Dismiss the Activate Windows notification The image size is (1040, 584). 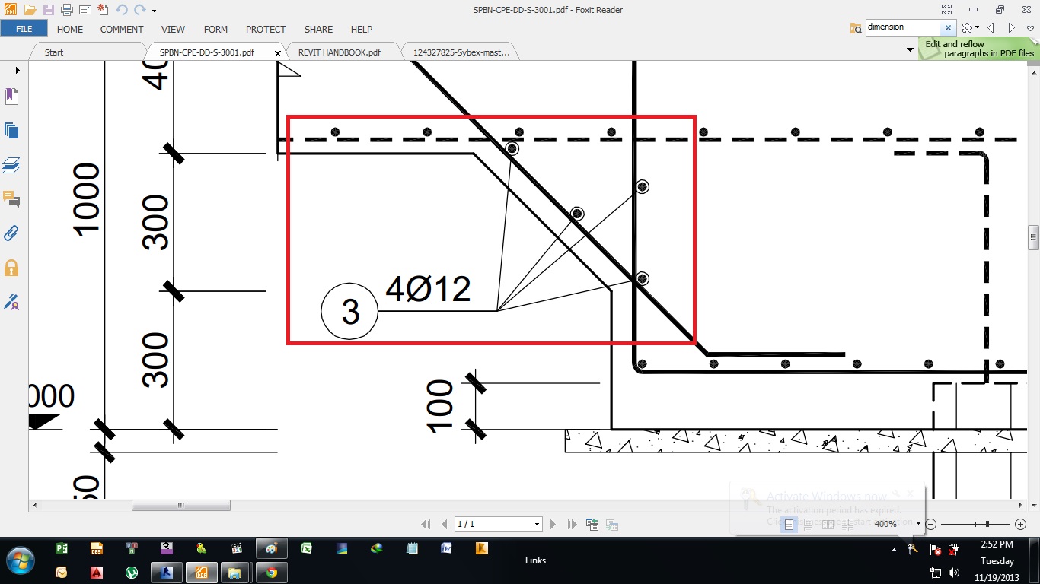pos(910,493)
